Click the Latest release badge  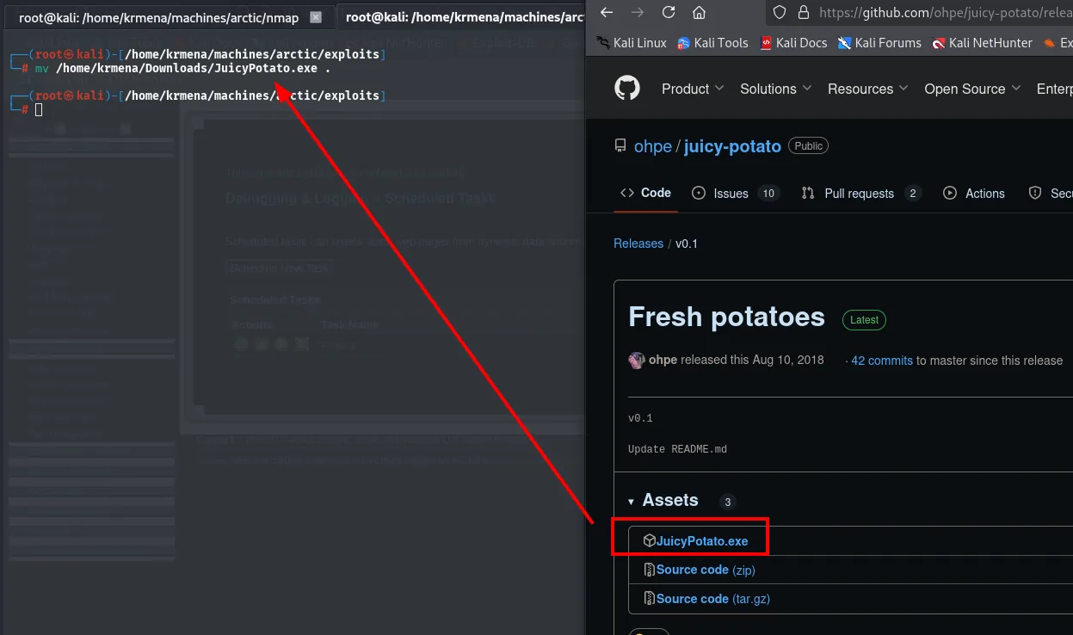tap(864, 320)
